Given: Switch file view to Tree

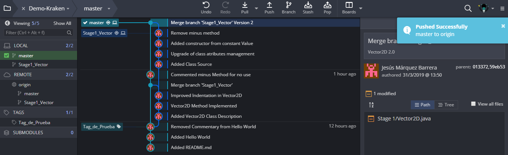Looking at the screenshot, I should pos(446,105).
